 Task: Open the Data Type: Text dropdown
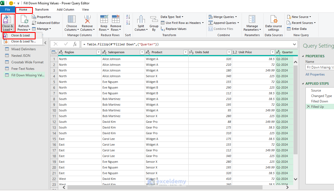coord(172,17)
